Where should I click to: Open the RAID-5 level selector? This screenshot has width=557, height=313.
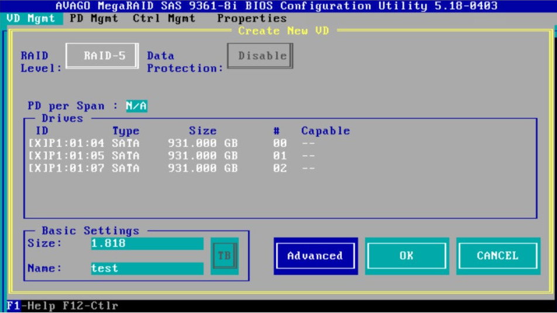[x=102, y=56]
